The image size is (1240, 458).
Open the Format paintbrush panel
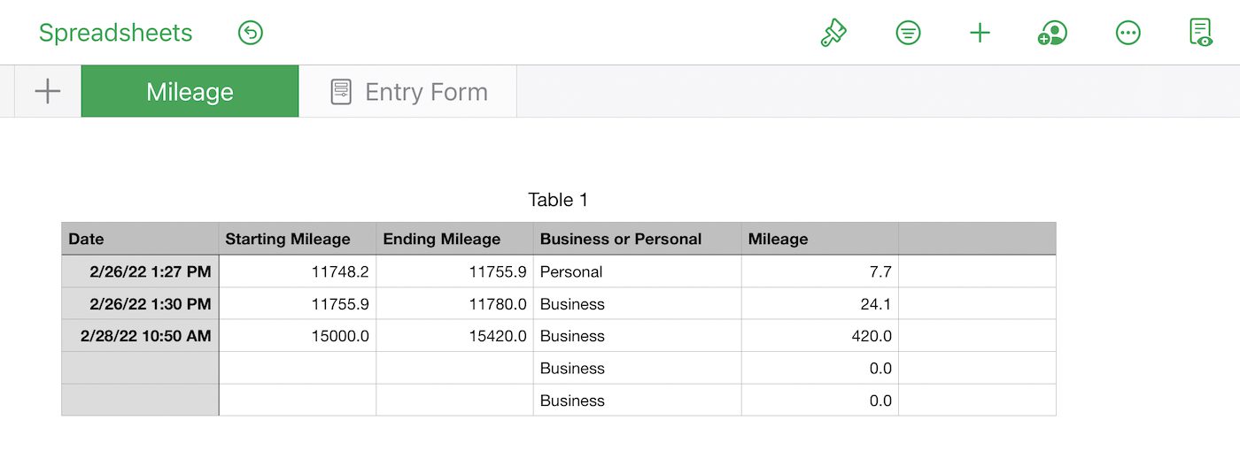tap(833, 34)
